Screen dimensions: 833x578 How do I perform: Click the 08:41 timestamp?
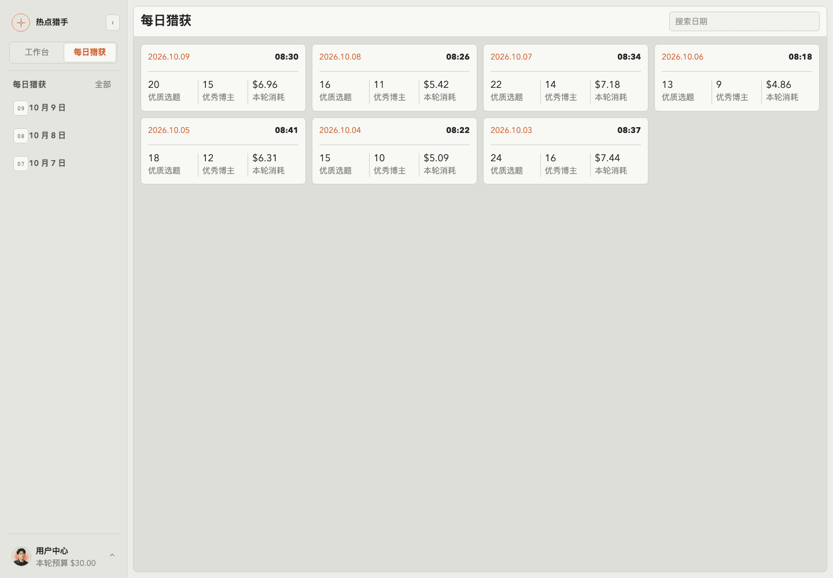pyautogui.click(x=286, y=130)
